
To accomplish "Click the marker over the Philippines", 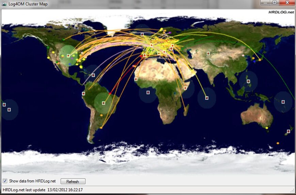I will pyautogui.click(x=248, y=81).
